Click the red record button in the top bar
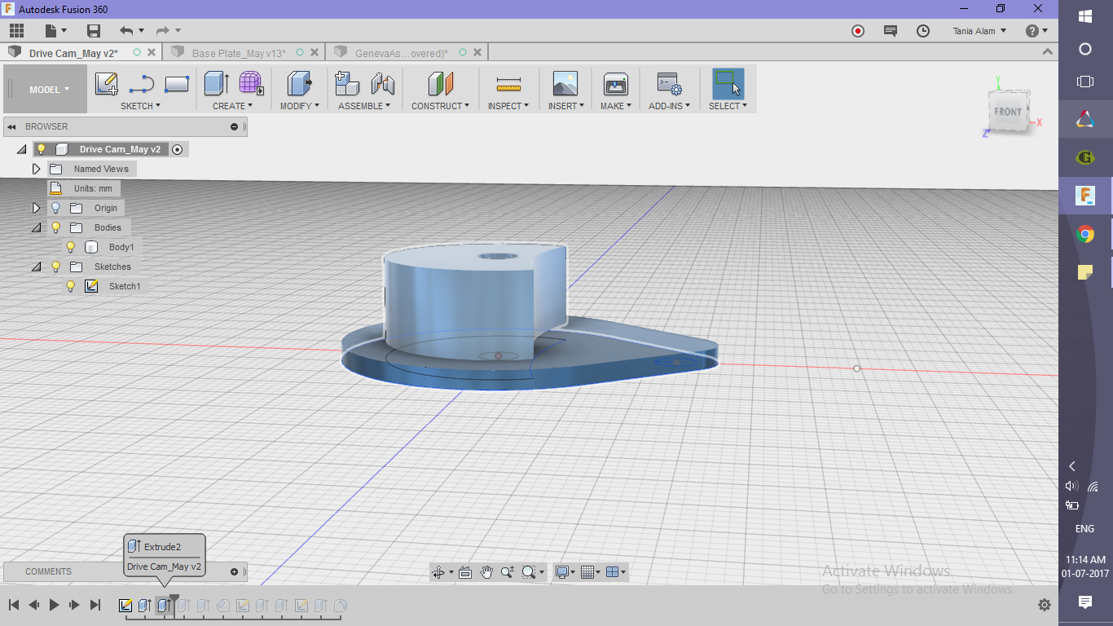1113x626 pixels. tap(858, 31)
